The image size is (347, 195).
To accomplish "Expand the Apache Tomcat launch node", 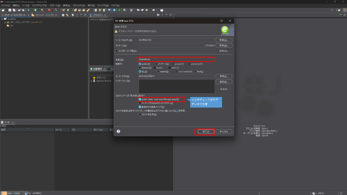I will 91,81.
